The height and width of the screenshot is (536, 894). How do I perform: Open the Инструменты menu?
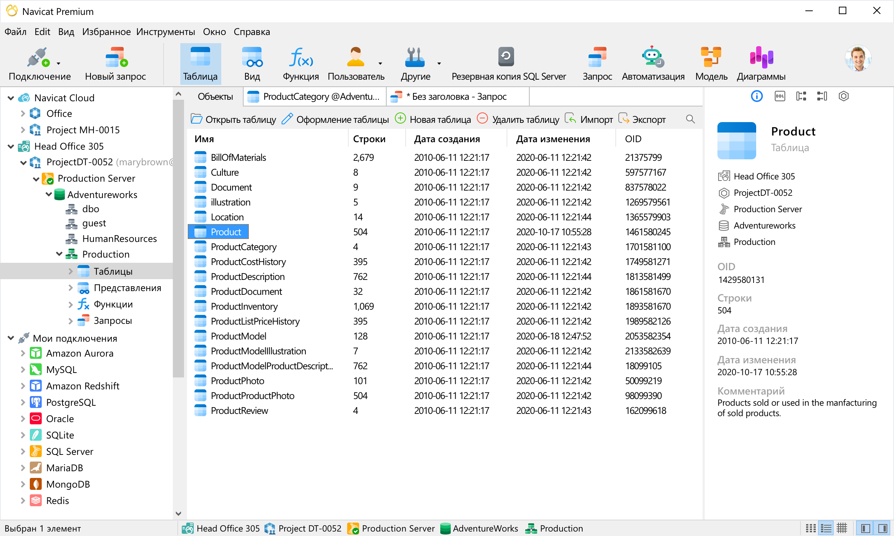[x=166, y=32]
